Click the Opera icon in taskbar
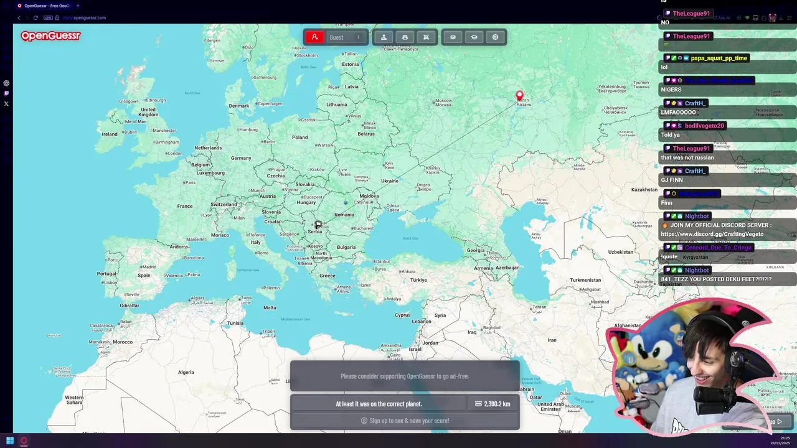This screenshot has height=448, width=797. pos(24,441)
